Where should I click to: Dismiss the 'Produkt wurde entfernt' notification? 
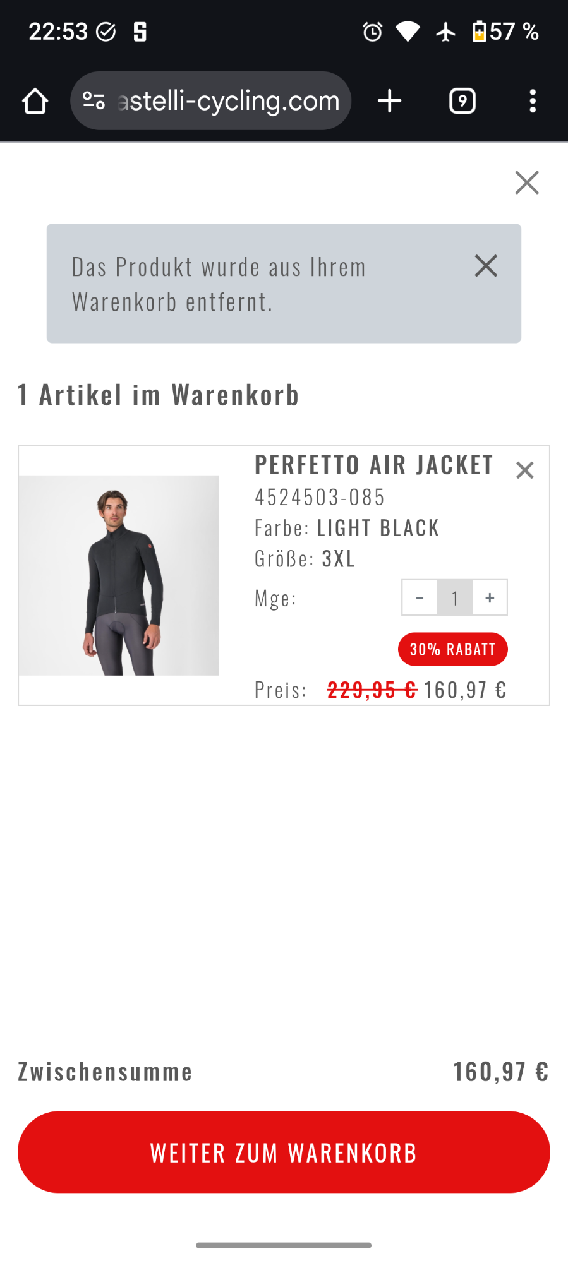point(486,266)
